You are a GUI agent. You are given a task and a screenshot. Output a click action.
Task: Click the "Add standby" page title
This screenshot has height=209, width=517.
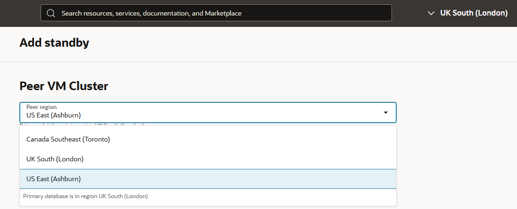(x=54, y=43)
